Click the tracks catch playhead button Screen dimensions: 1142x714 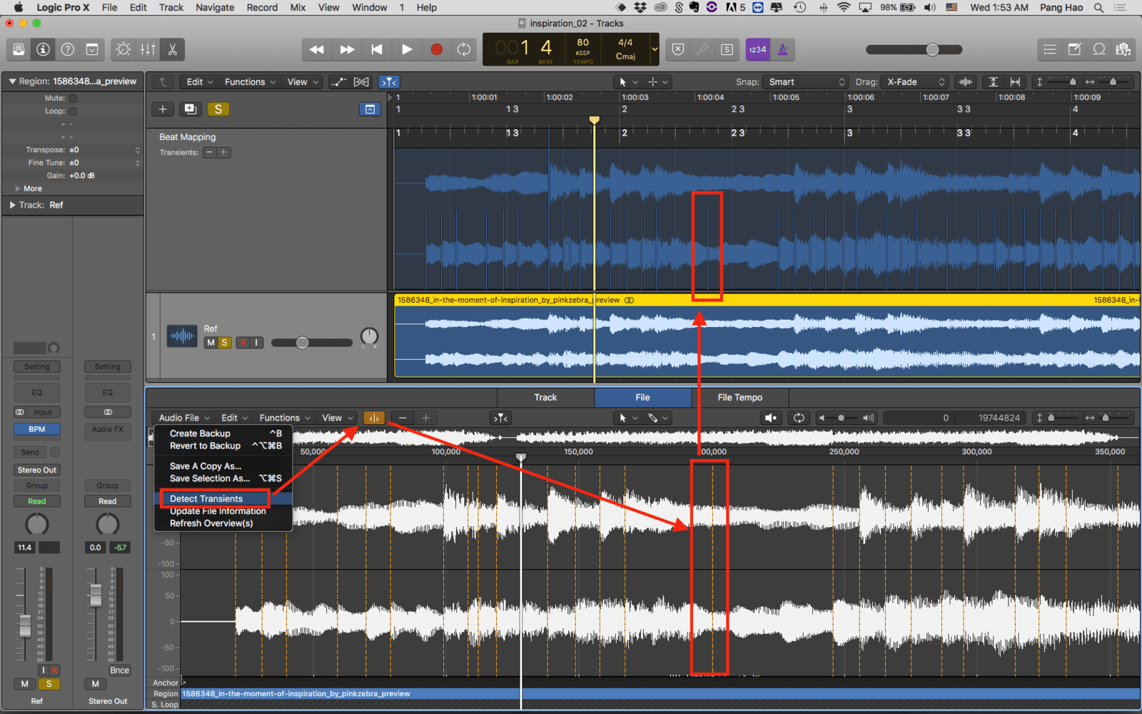pos(389,82)
